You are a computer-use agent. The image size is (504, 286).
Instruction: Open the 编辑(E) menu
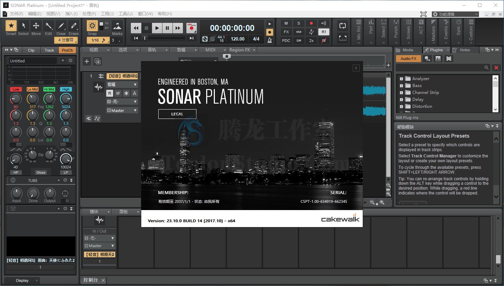tap(34, 14)
